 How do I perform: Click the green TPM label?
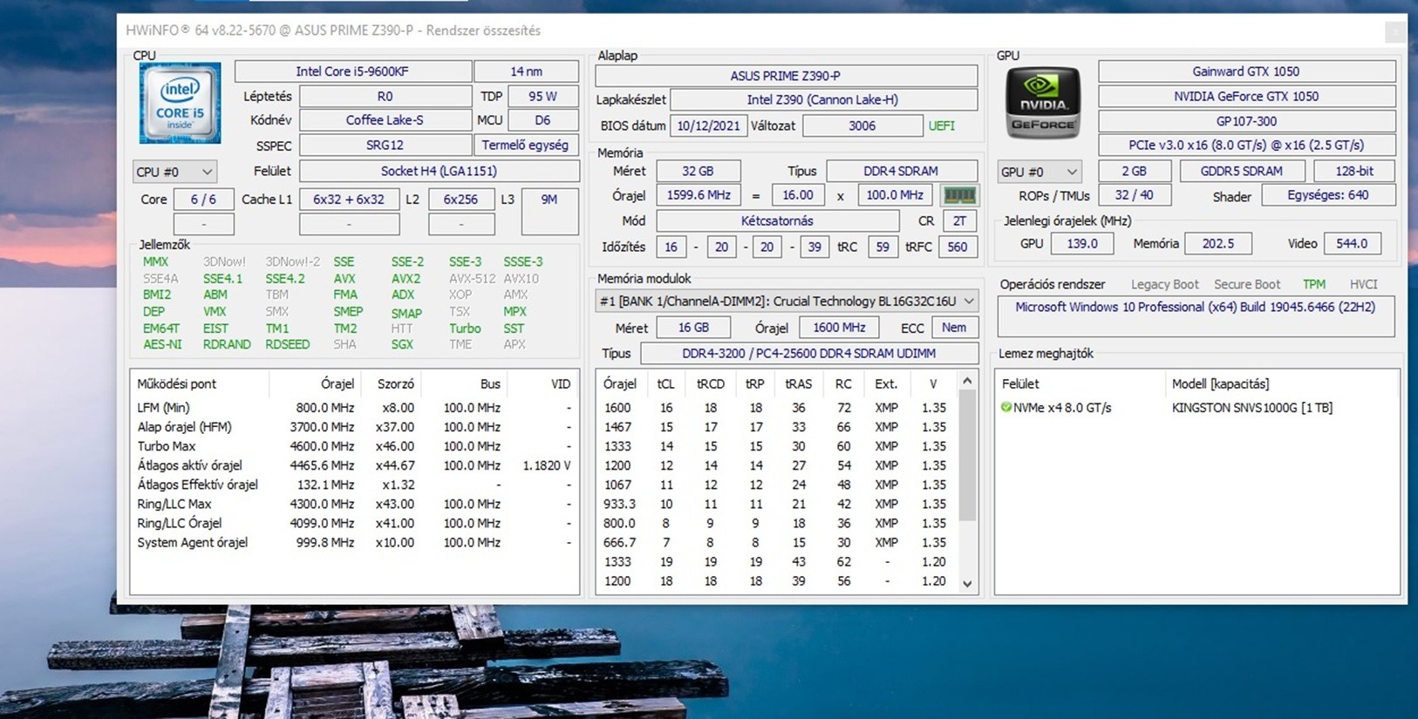pyautogui.click(x=1314, y=284)
